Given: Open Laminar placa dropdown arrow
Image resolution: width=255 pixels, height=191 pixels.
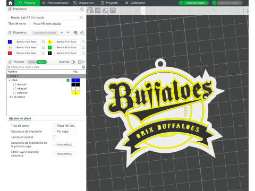Looking at the screenshot, I should 181,3.
